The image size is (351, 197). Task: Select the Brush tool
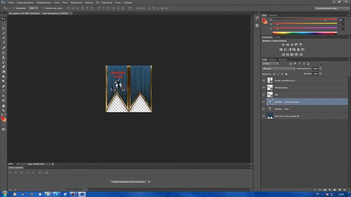tap(3, 53)
